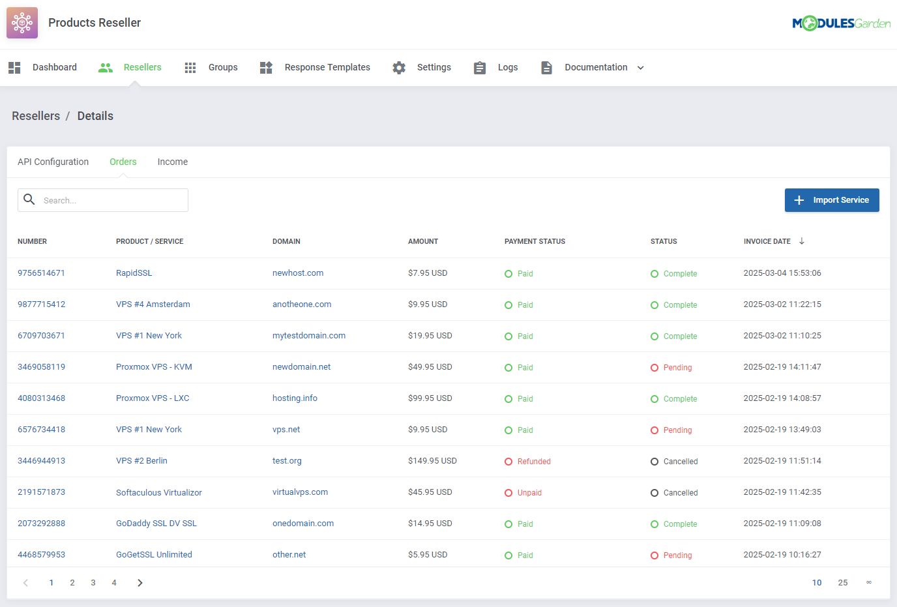Click the Logs clipboard icon
Screen dimensions: 897x607
(480, 67)
